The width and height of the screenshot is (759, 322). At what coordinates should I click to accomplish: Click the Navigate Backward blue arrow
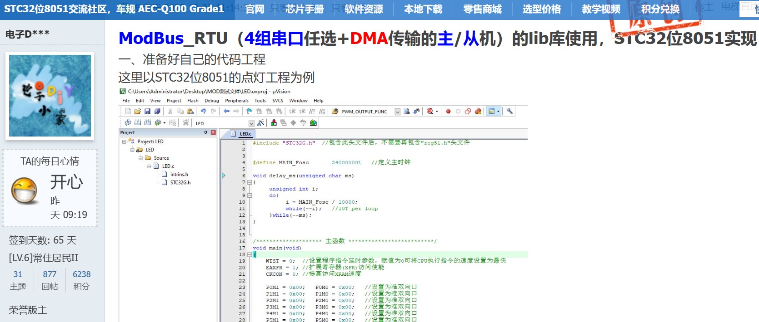(x=226, y=111)
